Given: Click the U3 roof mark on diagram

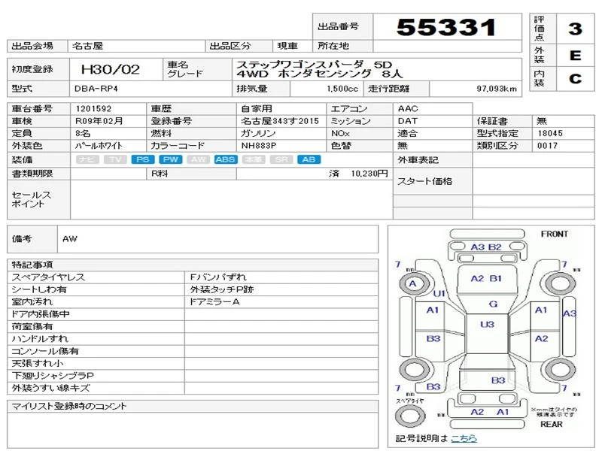Looking at the screenshot, I should [487, 324].
